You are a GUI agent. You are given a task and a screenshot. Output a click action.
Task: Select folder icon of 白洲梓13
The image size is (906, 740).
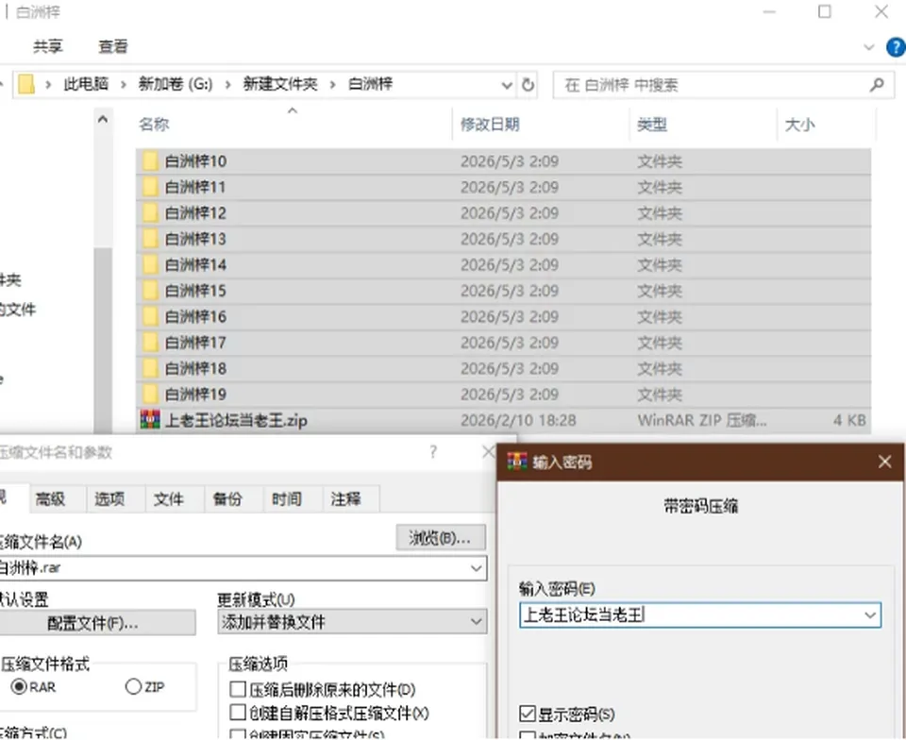pos(150,239)
